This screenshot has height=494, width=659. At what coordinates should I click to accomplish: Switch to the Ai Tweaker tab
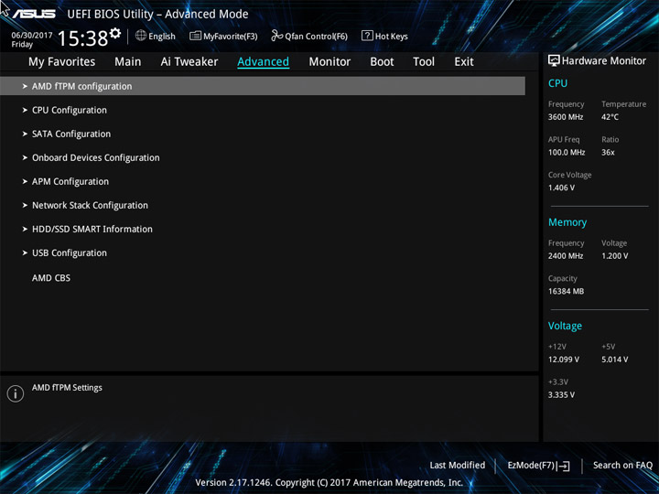pos(189,62)
